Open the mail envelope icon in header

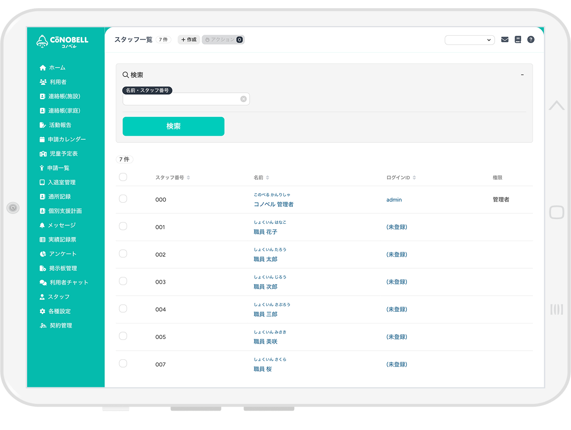(x=504, y=40)
